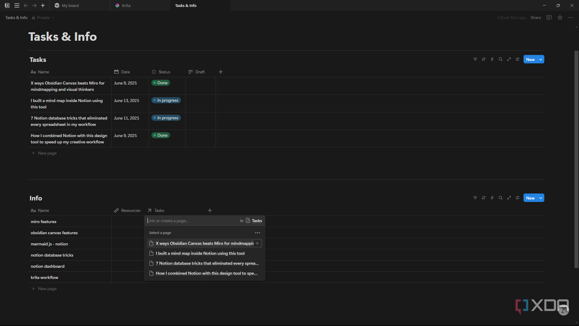Image resolution: width=579 pixels, height=326 pixels.
Task: Star this page as favorite
Action: [x=560, y=18]
